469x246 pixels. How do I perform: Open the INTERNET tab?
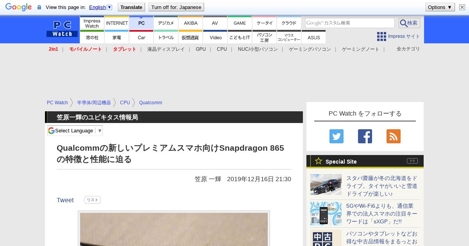116,23
